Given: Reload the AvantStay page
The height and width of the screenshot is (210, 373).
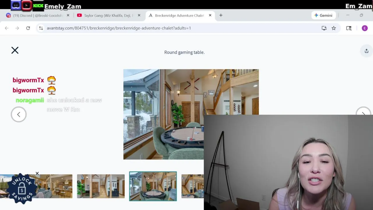Looking at the screenshot, I should click(x=28, y=28).
